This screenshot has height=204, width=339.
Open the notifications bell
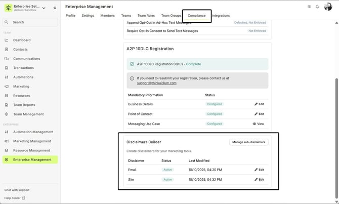pos(317,7)
